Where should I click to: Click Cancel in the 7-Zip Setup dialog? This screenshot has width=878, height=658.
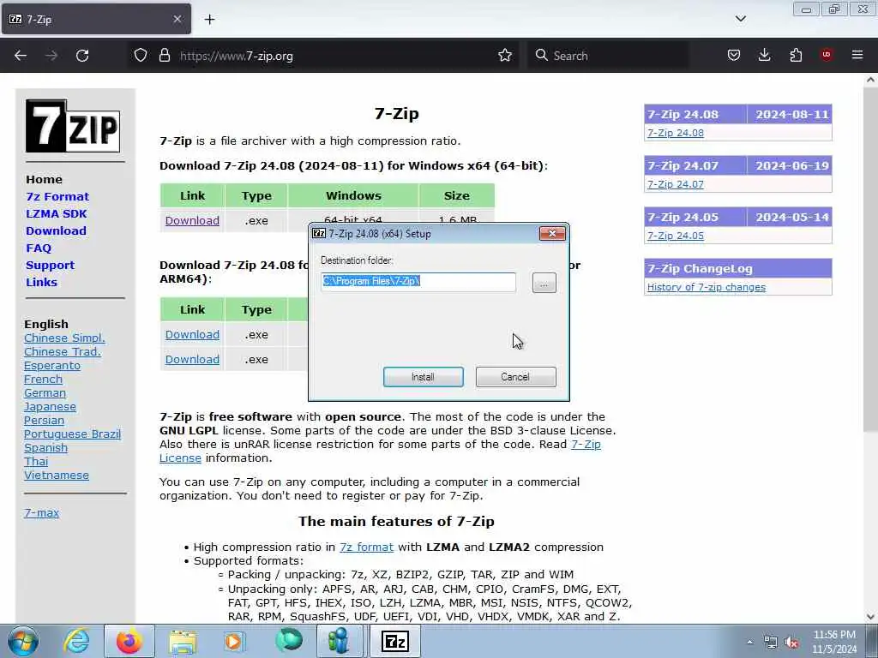515,377
